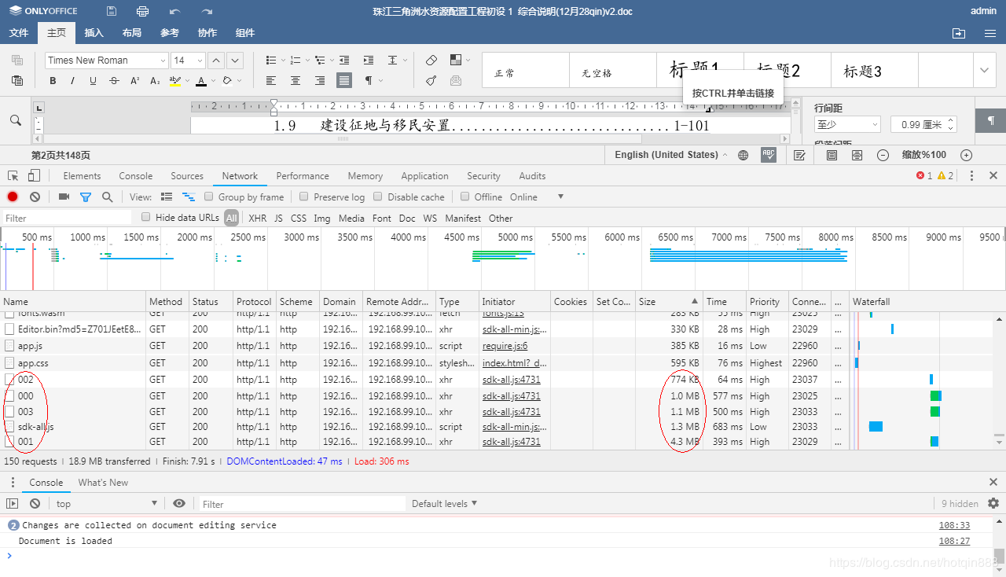Expand the paragraph styles gallery arrow
The width and height of the screenshot is (1006, 577).
click(x=984, y=71)
